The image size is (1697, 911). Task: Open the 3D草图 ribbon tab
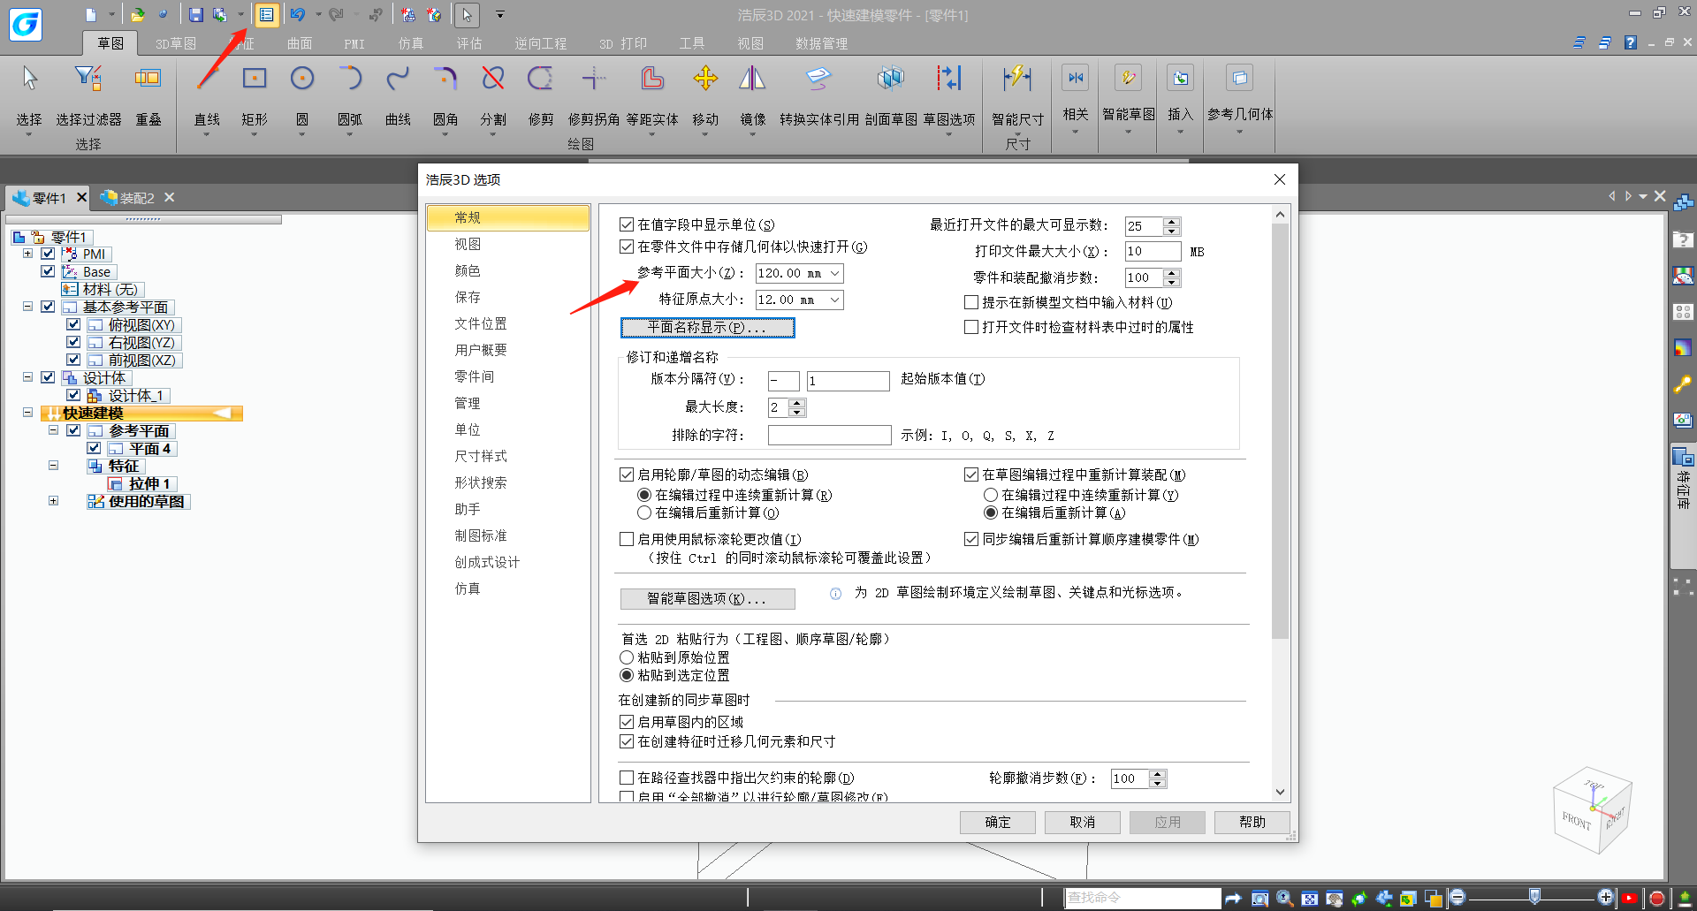(x=176, y=43)
